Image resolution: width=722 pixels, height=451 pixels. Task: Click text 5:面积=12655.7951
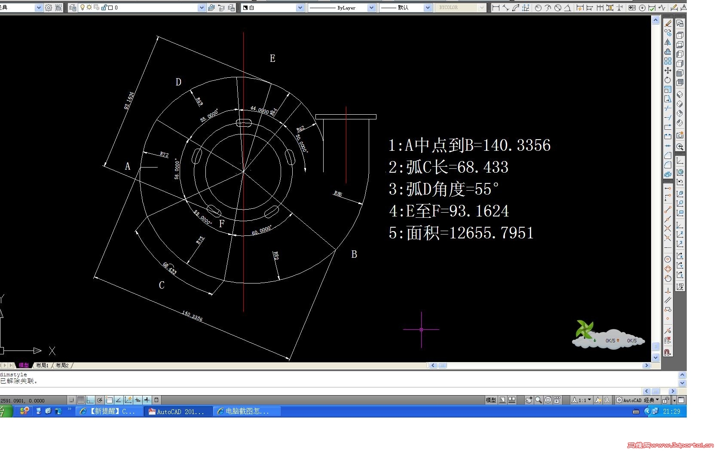coord(461,233)
